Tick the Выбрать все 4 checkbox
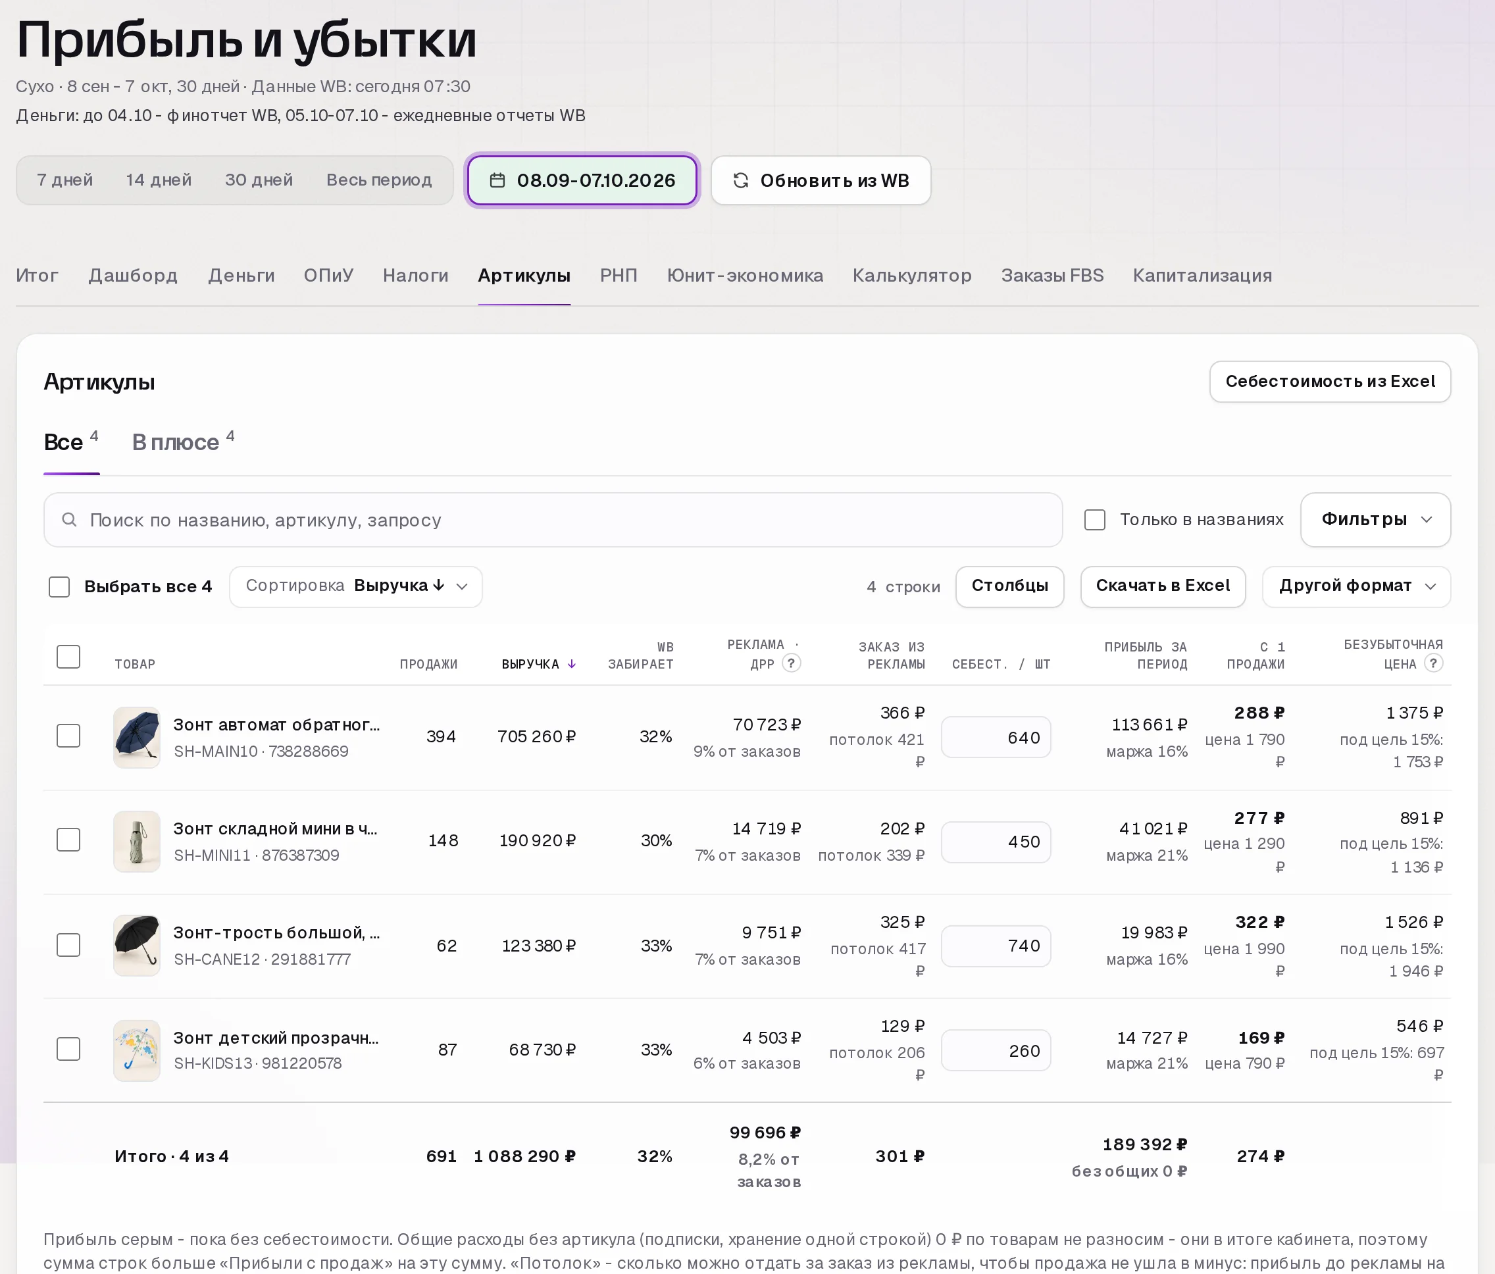 (x=59, y=586)
